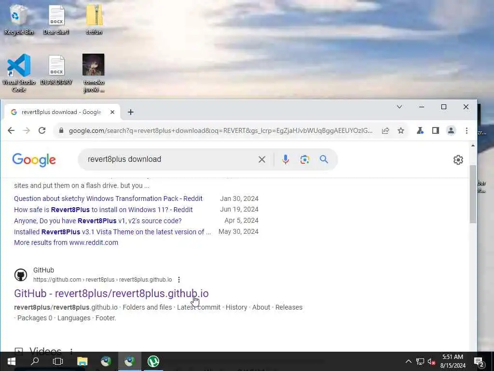
Task: Open the clock showing 5:51 AM
Action: [x=453, y=361]
